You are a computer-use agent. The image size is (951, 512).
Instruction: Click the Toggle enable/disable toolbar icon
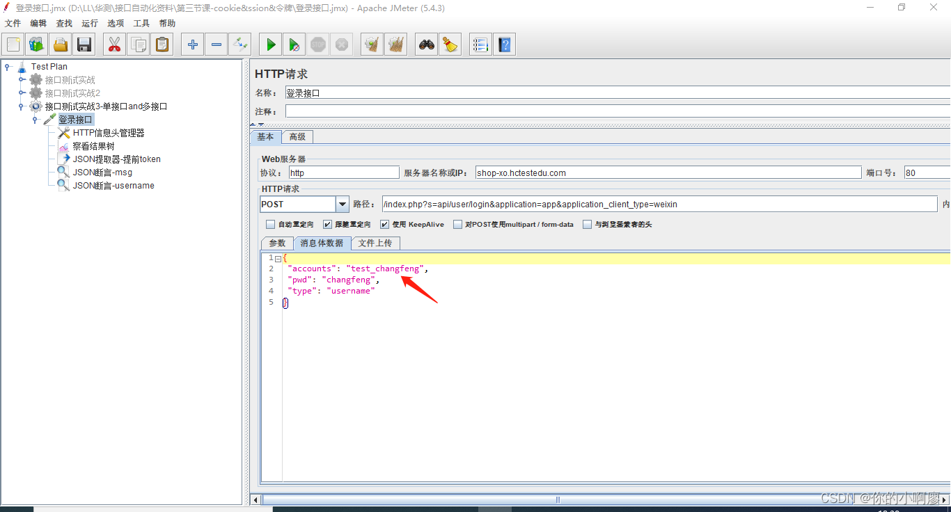240,45
